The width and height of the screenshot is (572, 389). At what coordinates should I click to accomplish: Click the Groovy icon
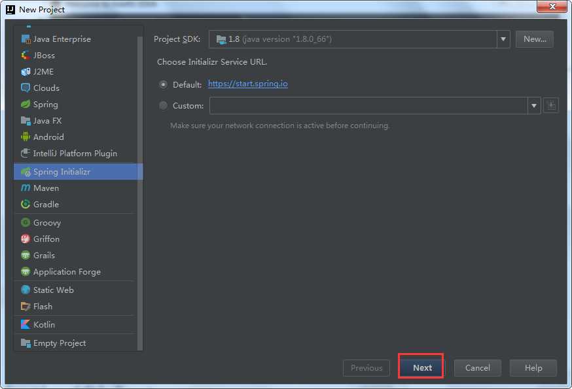pos(26,222)
